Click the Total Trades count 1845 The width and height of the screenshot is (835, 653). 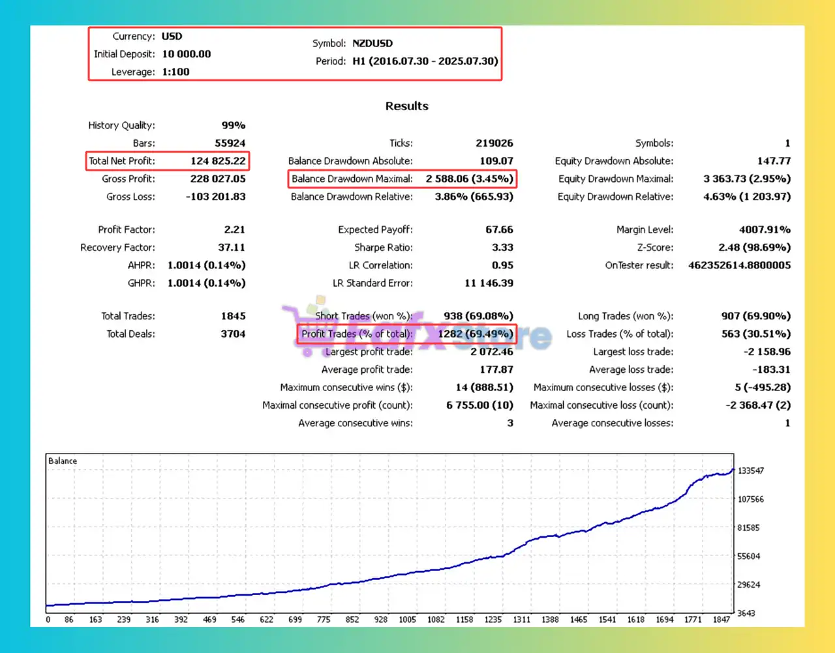(x=233, y=316)
